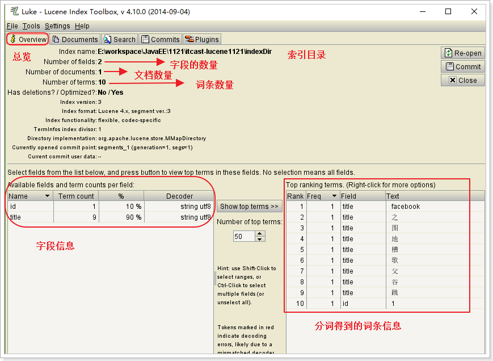Click the index name path text

pyautogui.click(x=184, y=51)
